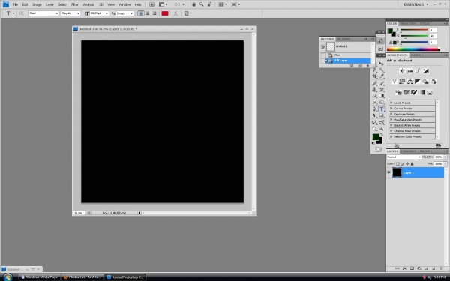The width and height of the screenshot is (450, 281).
Task: Open the red text color swatch
Action: [165, 13]
